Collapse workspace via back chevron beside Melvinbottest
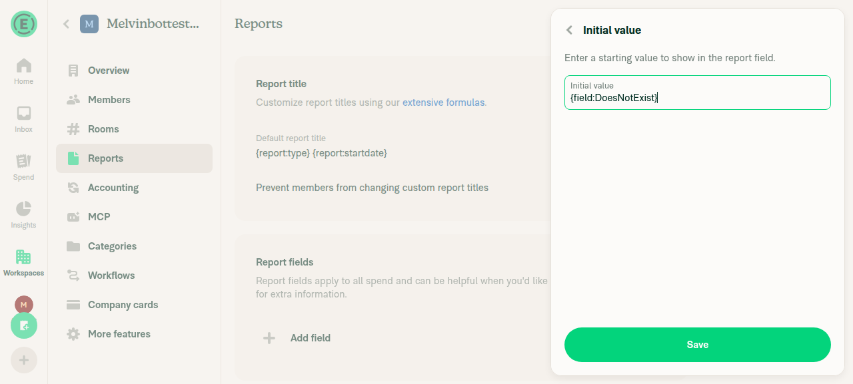853x384 pixels. (66, 24)
